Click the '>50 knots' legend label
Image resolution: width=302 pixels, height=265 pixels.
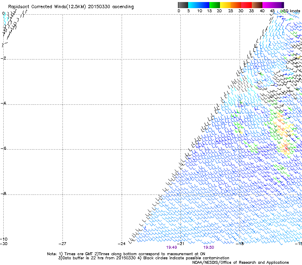tap(290, 11)
